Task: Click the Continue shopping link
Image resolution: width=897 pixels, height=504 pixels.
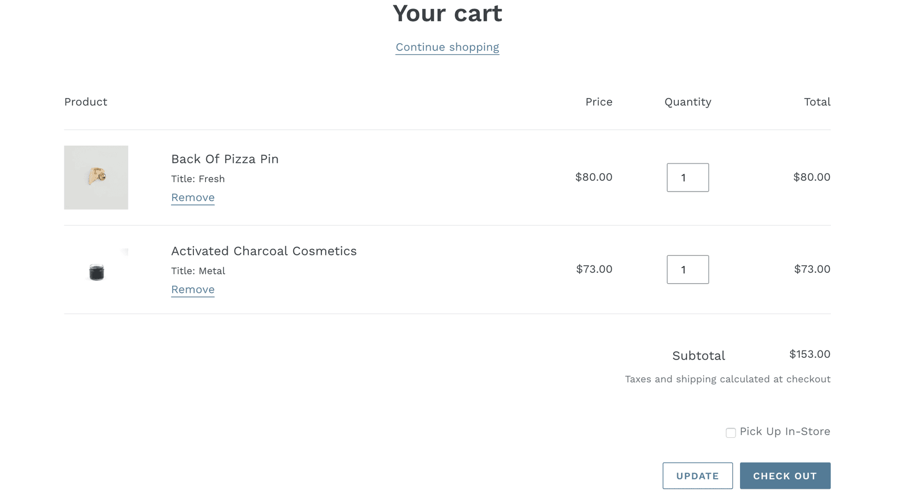Action: click(447, 47)
